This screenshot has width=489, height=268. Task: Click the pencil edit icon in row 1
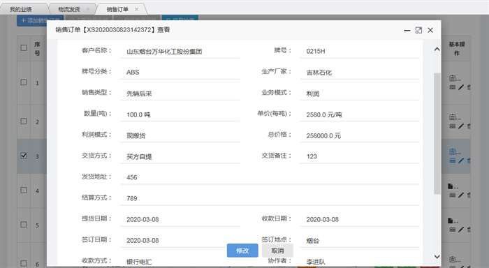coord(461,87)
